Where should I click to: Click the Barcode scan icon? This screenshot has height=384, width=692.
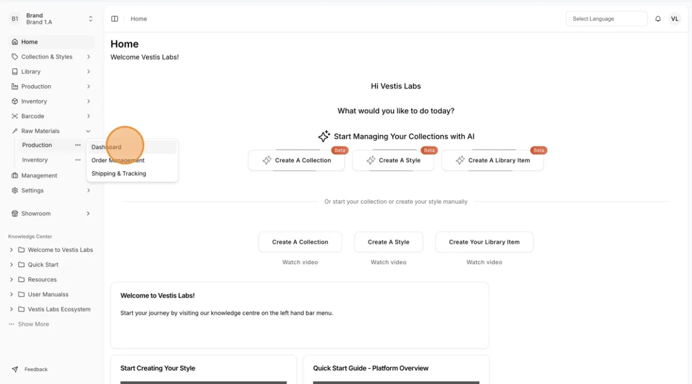(x=15, y=116)
